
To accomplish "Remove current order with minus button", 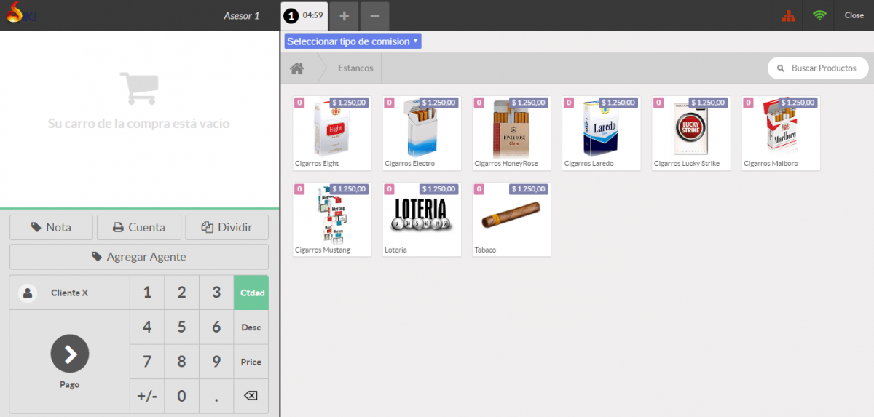I will [x=374, y=16].
